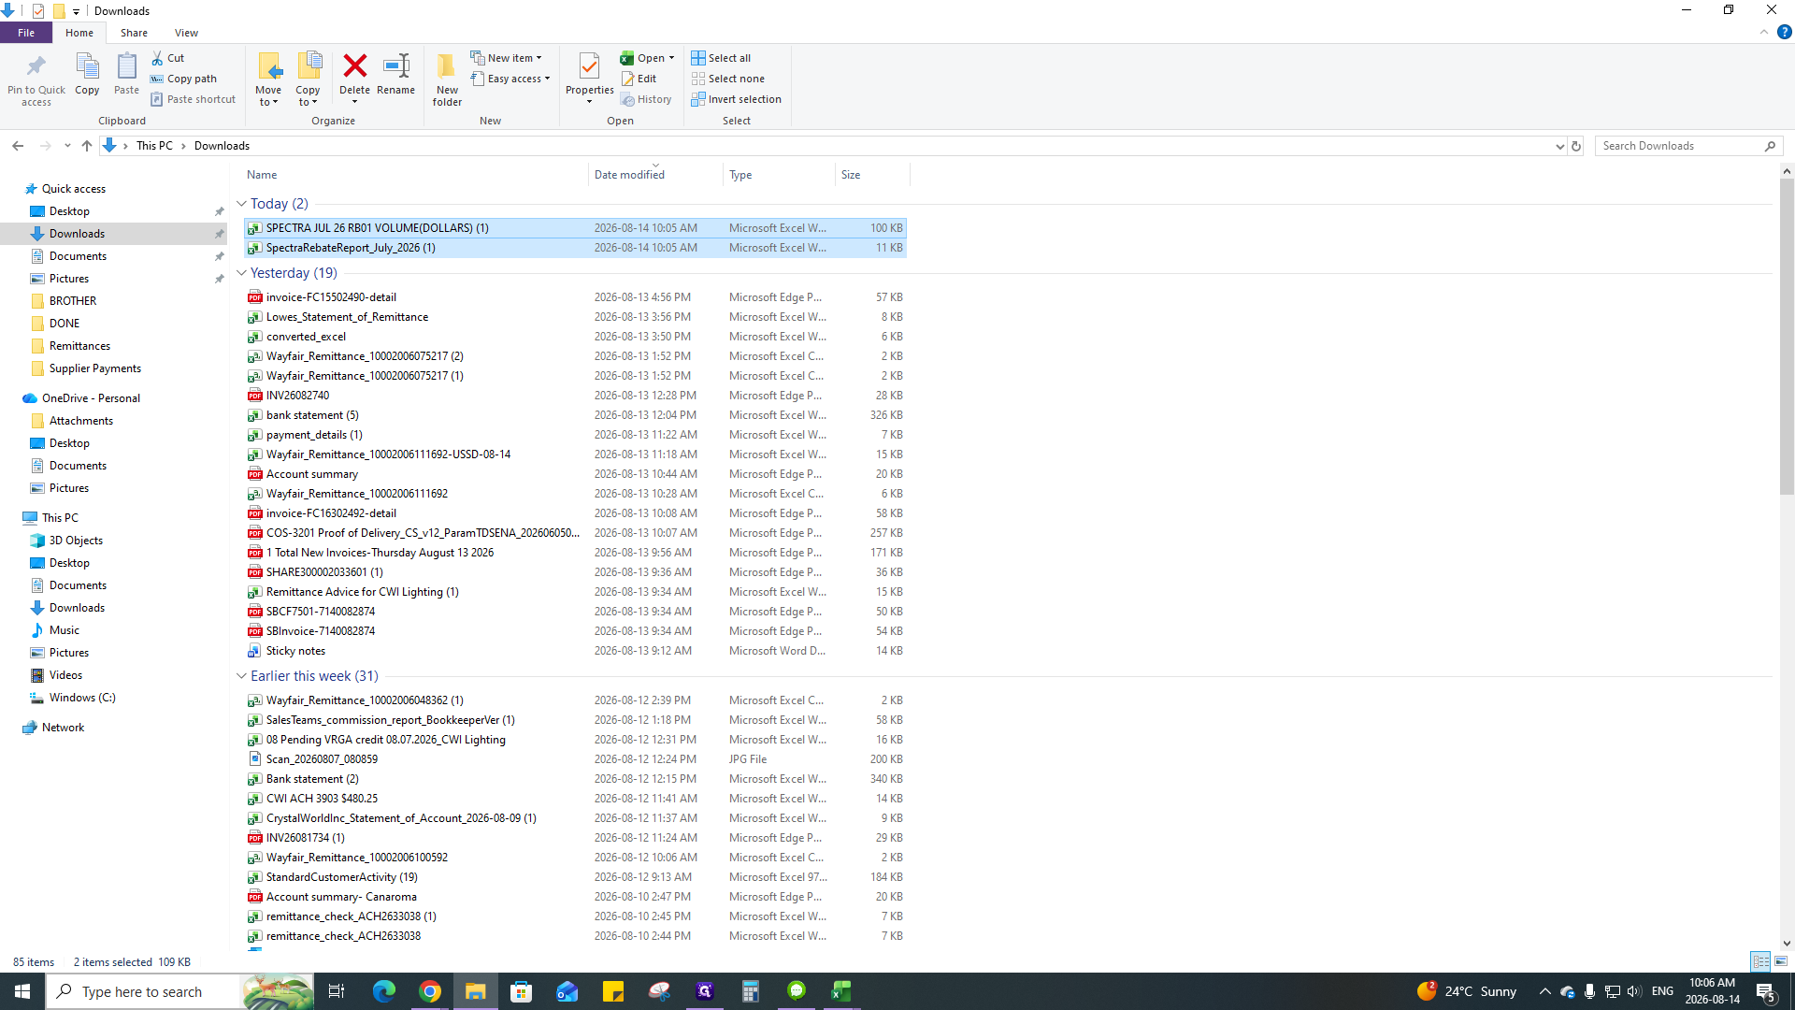
Task: Open Calculator from the taskbar
Action: [x=751, y=991]
